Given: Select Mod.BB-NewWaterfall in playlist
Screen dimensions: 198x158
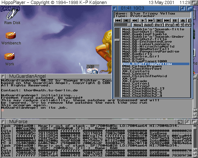Looking at the screenshot, I should tap(156, 49).
